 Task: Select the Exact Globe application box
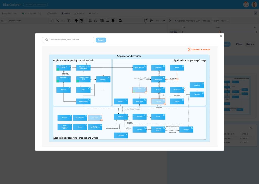[x=139, y=101]
